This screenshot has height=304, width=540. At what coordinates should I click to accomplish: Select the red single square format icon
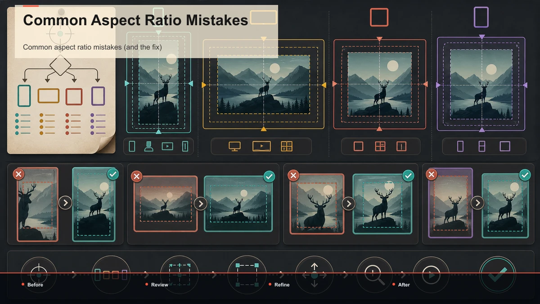(x=358, y=146)
